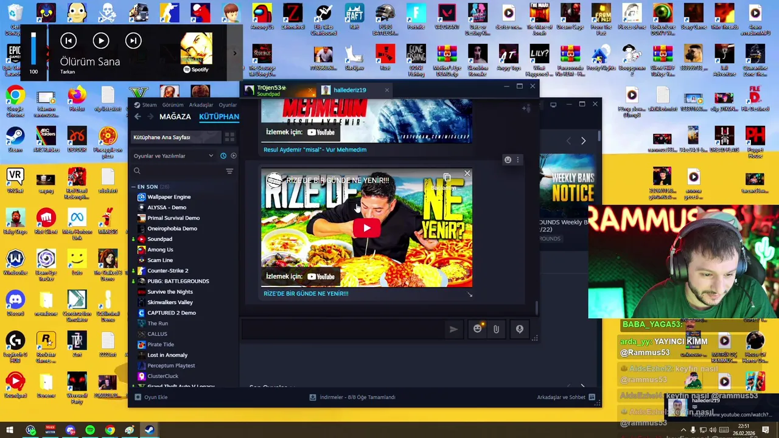The height and width of the screenshot is (438, 779).
Task: Select Counter-Strike 2 in library
Action: [x=167, y=271]
